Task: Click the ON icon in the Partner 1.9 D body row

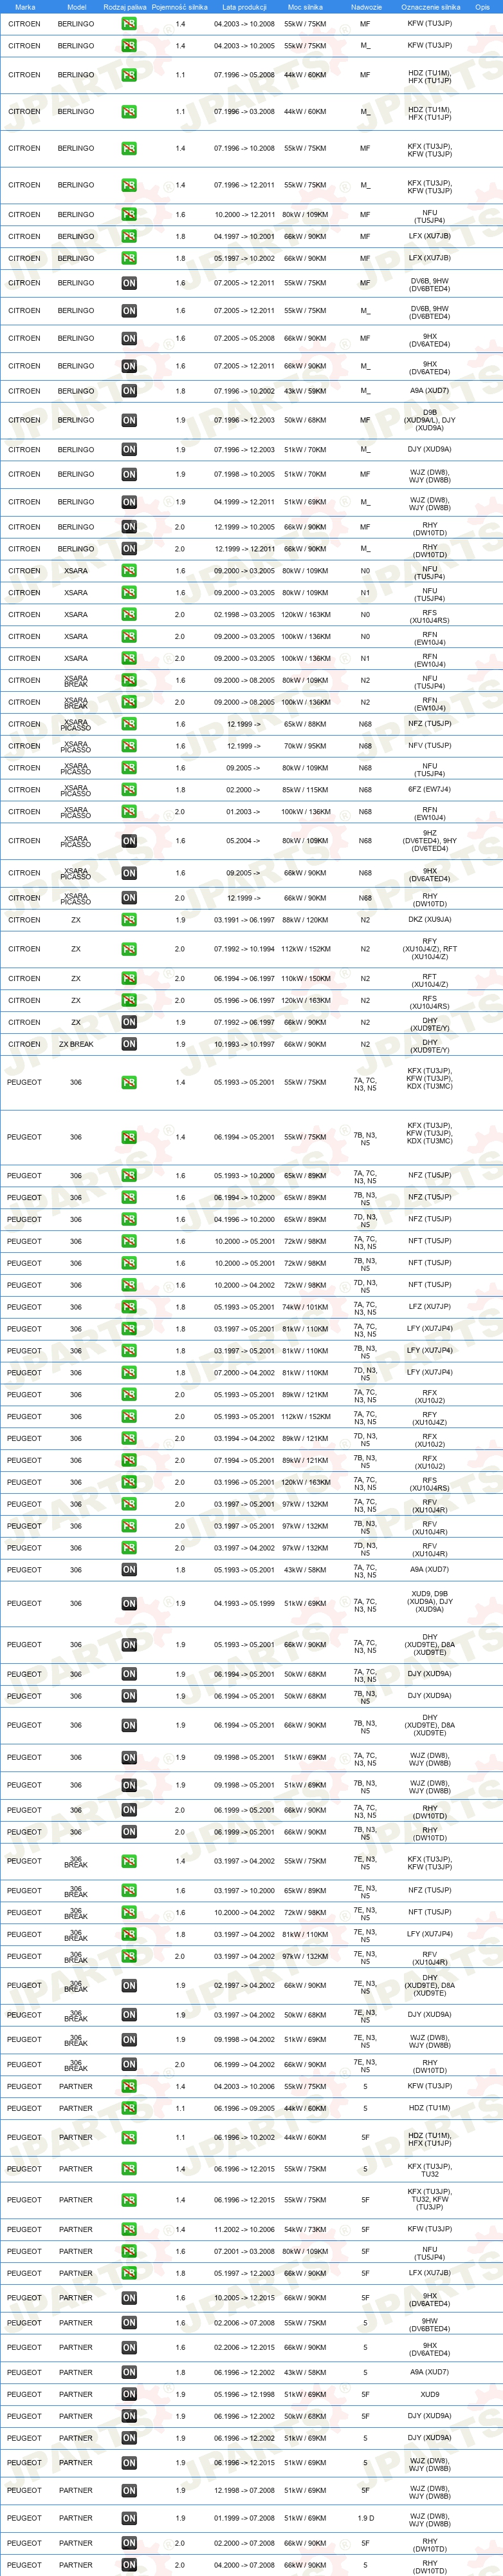Action: (129, 2518)
